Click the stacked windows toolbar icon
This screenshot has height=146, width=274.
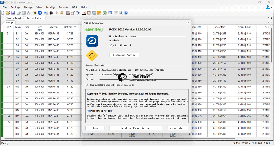coord(94,13)
